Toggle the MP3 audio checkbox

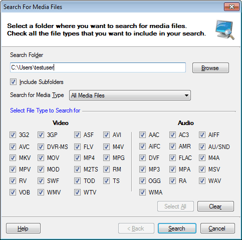(142, 169)
